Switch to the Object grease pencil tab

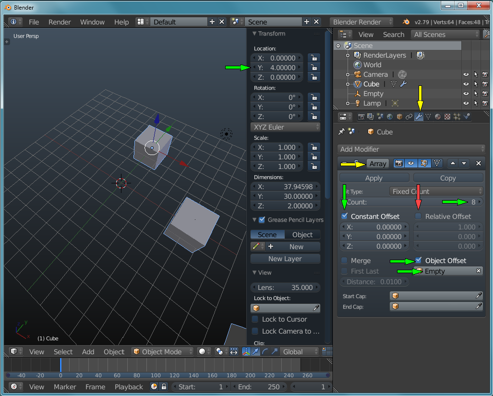pos(302,235)
